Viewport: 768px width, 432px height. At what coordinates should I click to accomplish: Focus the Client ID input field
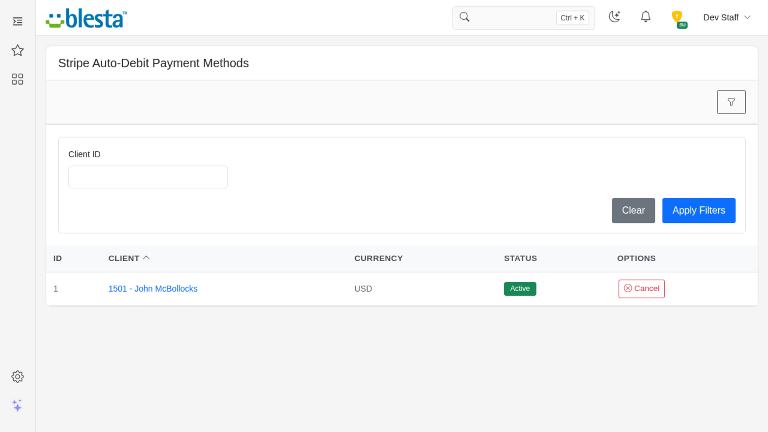point(148,177)
